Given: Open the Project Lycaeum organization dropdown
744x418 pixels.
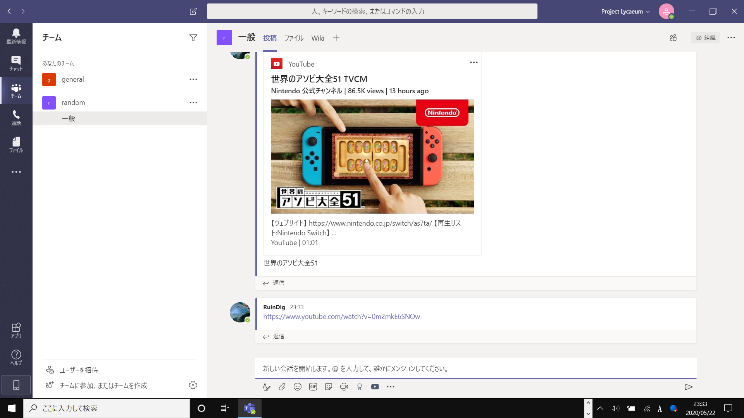Looking at the screenshot, I should [625, 12].
